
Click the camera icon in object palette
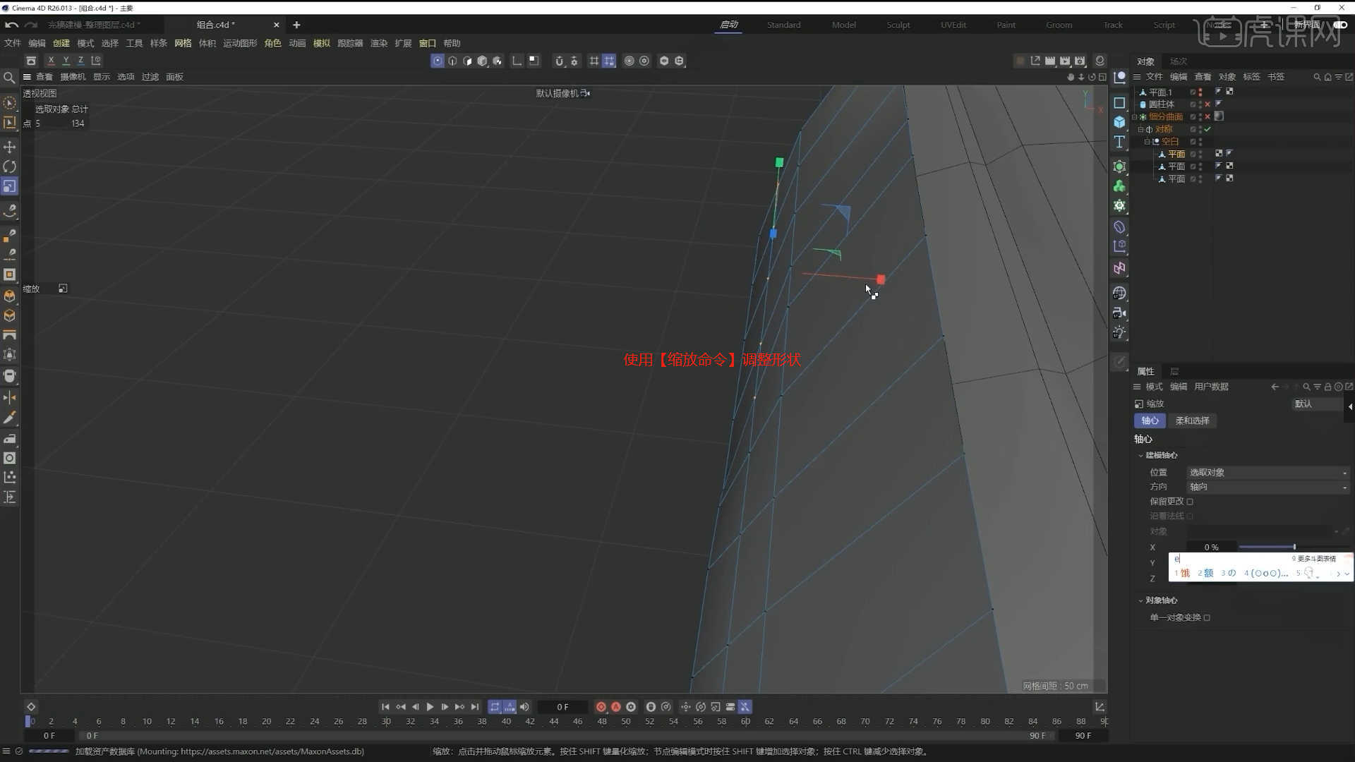(1119, 313)
